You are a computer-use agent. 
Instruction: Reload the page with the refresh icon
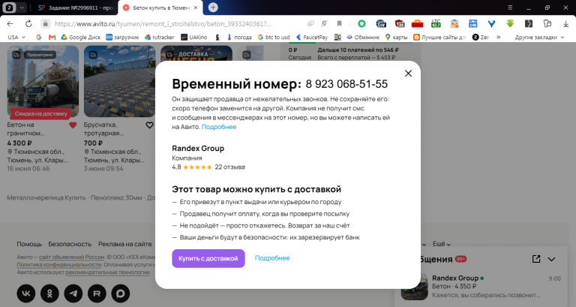coord(28,24)
